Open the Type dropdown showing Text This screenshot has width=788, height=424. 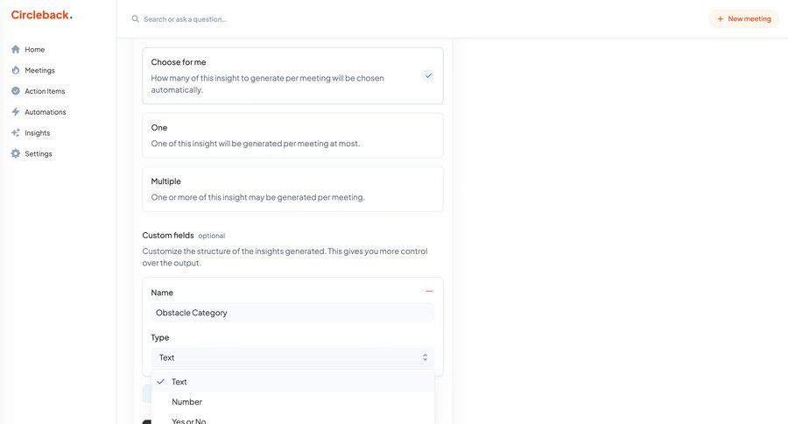pyautogui.click(x=292, y=357)
